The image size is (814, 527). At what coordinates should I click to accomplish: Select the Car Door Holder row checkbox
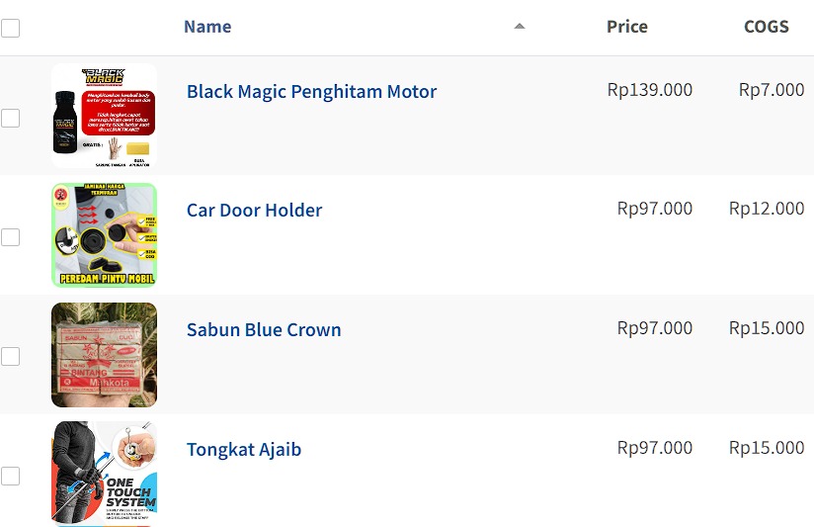click(x=10, y=237)
